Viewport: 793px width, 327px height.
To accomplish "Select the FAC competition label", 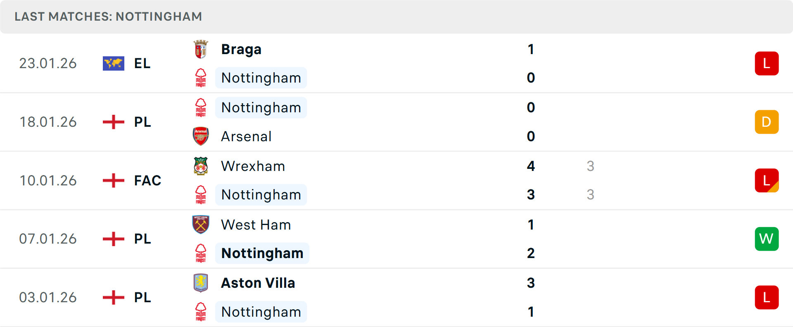I will [x=147, y=180].
